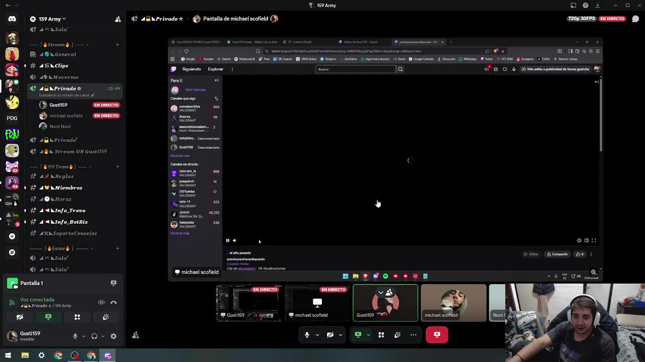Zoom magnifier icon on shared stream

tap(593, 272)
